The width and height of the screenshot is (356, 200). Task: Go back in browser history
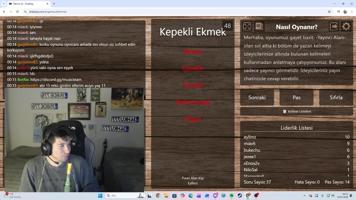point(4,12)
